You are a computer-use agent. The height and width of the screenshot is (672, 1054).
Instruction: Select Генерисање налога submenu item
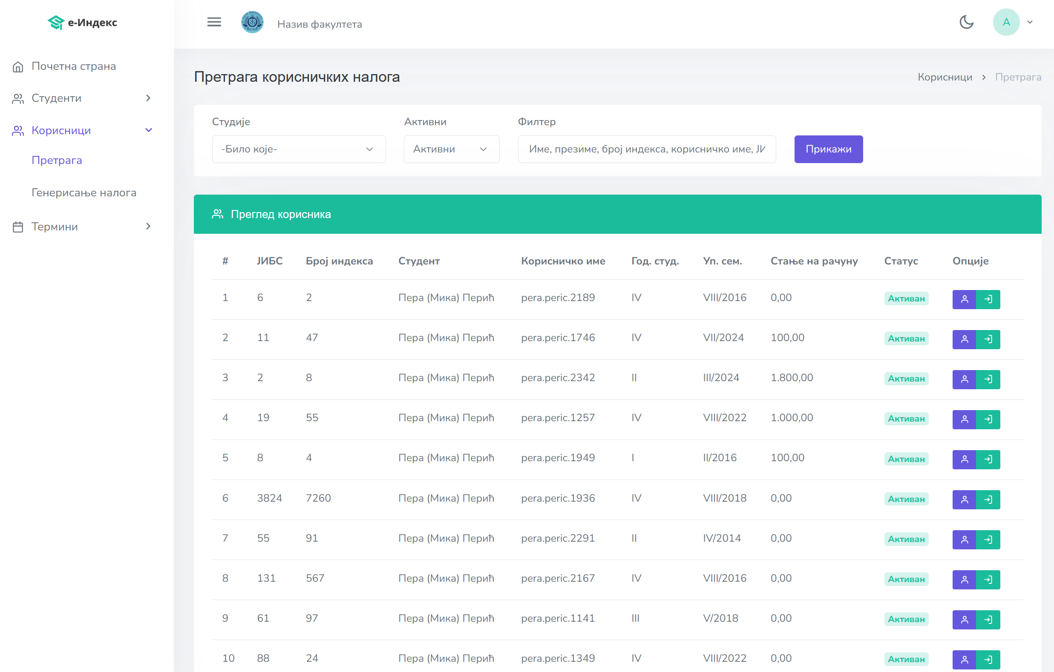pos(84,192)
